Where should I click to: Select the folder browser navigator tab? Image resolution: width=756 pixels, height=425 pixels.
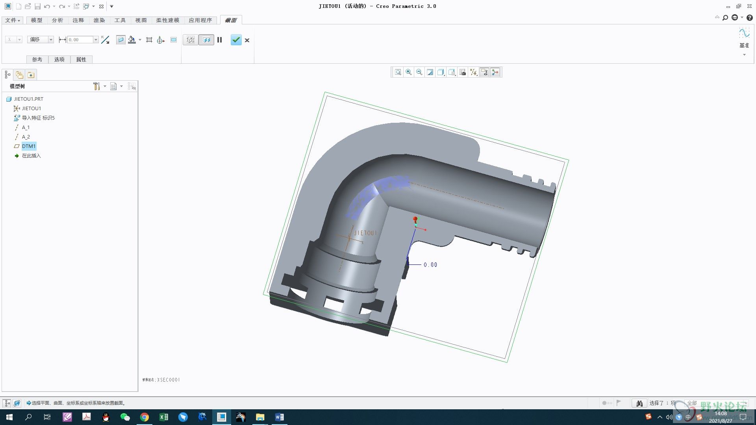19,74
